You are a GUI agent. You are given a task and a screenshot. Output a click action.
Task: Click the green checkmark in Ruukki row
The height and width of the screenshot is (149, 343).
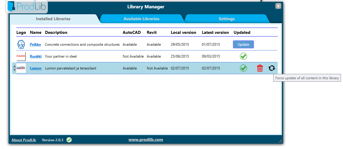click(x=243, y=56)
